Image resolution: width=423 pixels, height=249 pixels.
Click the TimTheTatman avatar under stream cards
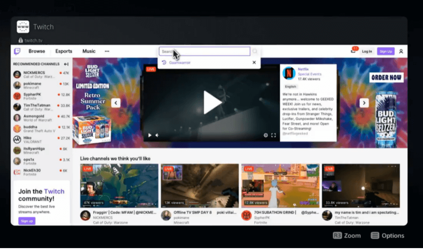pyautogui.click(x=327, y=215)
